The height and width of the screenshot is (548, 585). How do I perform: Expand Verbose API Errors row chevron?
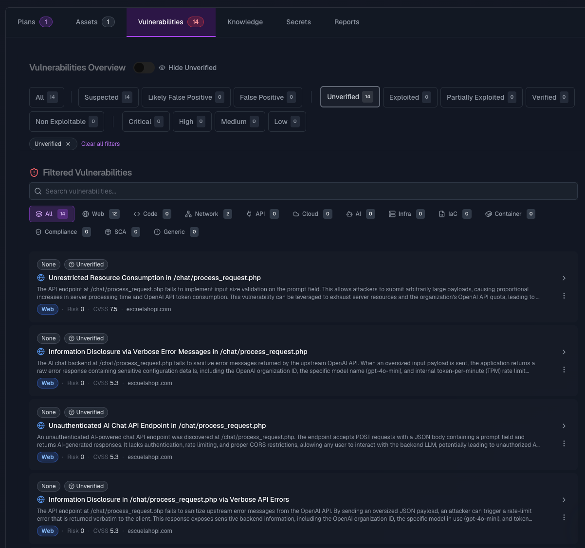[x=564, y=500]
